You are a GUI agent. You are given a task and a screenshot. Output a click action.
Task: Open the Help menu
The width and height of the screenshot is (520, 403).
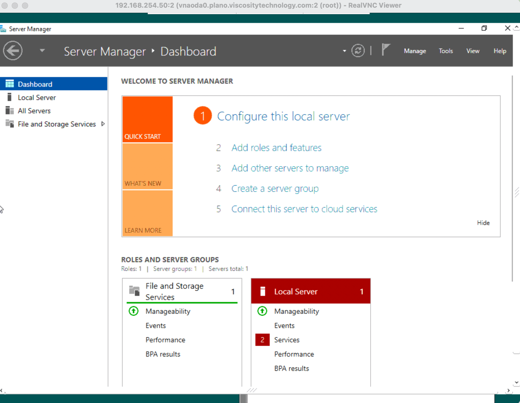(500, 51)
